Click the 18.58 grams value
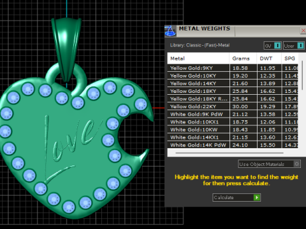This screenshot has height=229, width=306. pos(240,68)
